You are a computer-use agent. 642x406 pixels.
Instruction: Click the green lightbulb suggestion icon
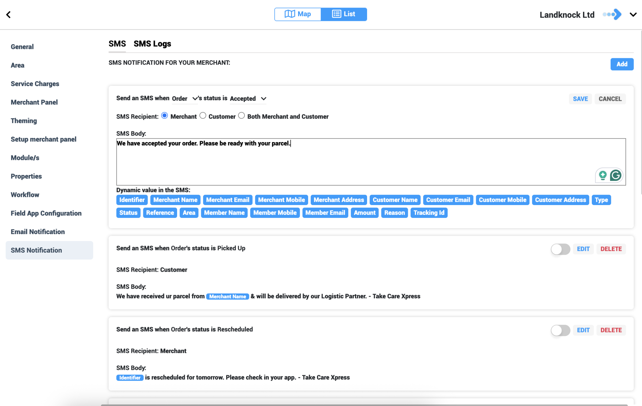[603, 175]
